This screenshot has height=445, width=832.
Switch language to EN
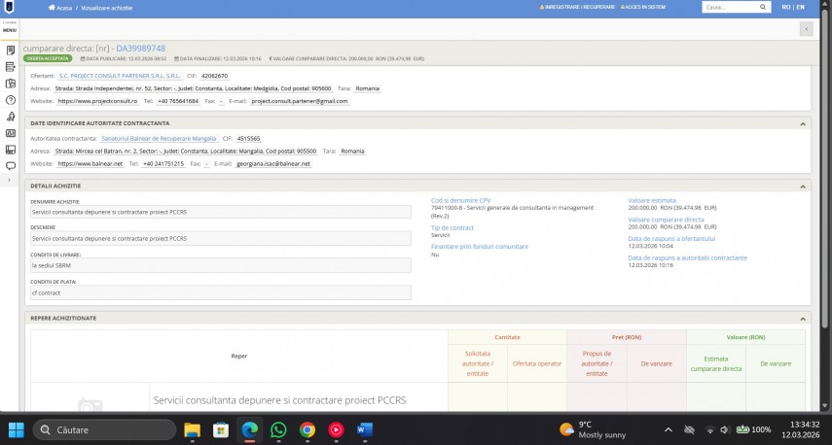coord(800,7)
